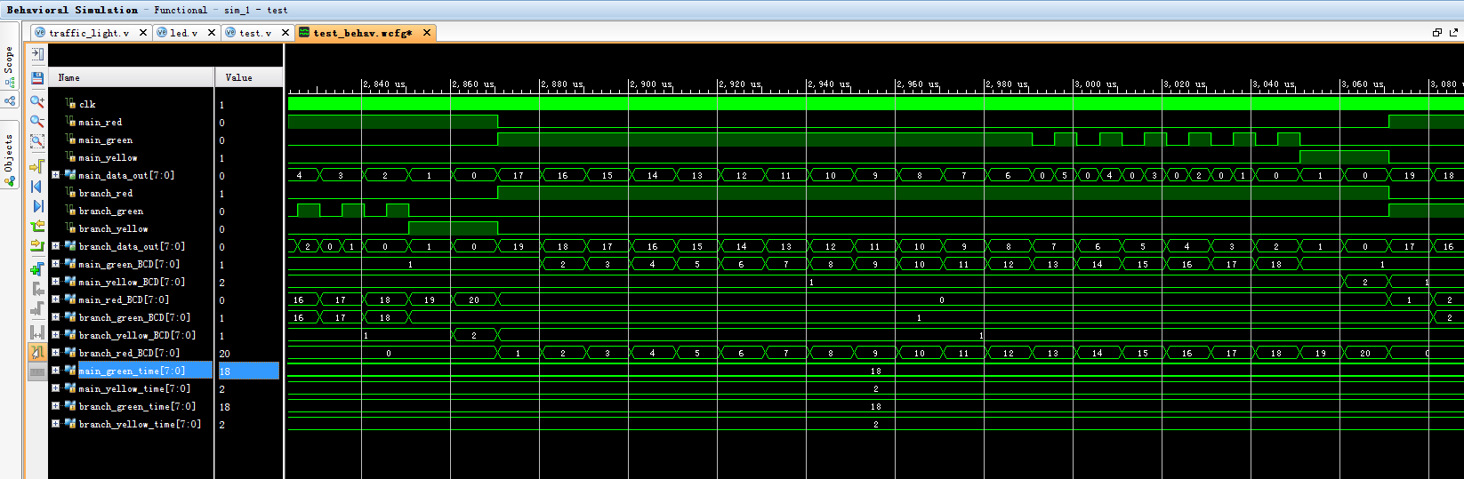Toggle the Snap to Transition icon

[x=37, y=352]
